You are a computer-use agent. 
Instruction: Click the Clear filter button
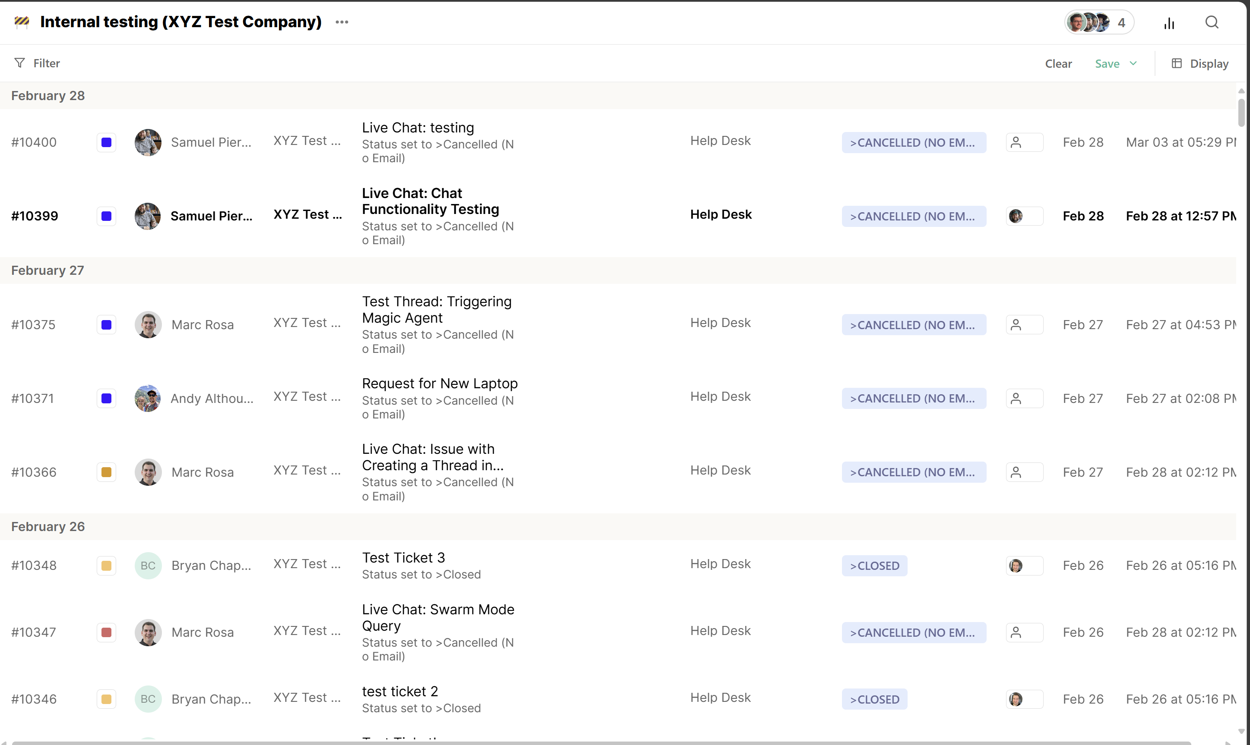(x=1058, y=64)
